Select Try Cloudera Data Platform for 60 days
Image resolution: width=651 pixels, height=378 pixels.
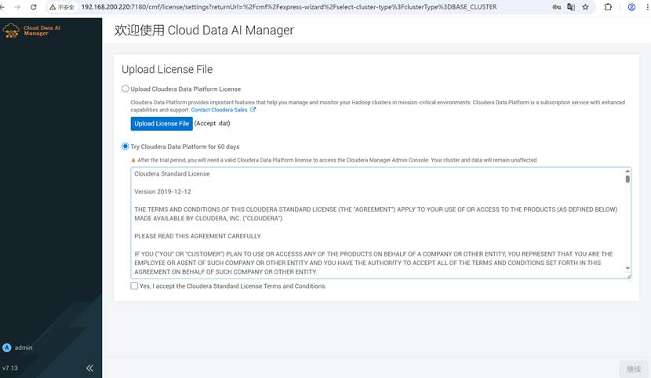point(125,146)
